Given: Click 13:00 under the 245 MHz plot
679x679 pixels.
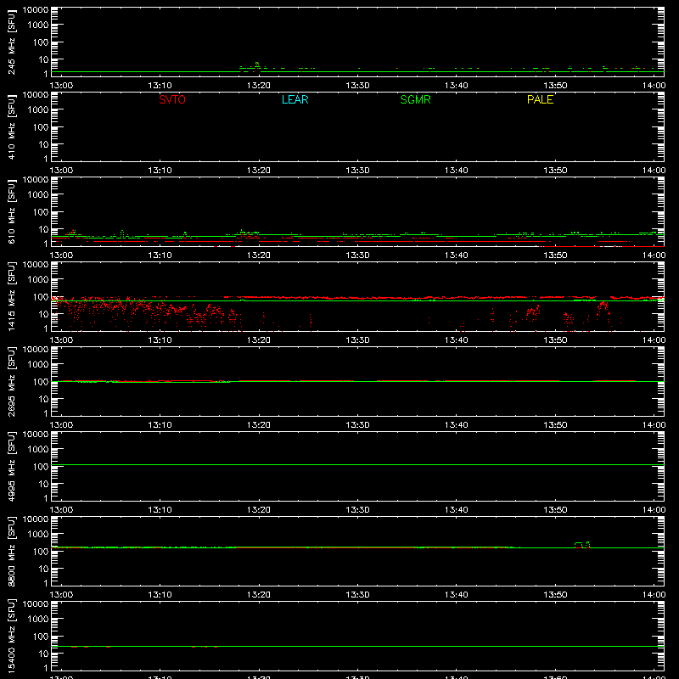Looking at the screenshot, I should [x=61, y=86].
